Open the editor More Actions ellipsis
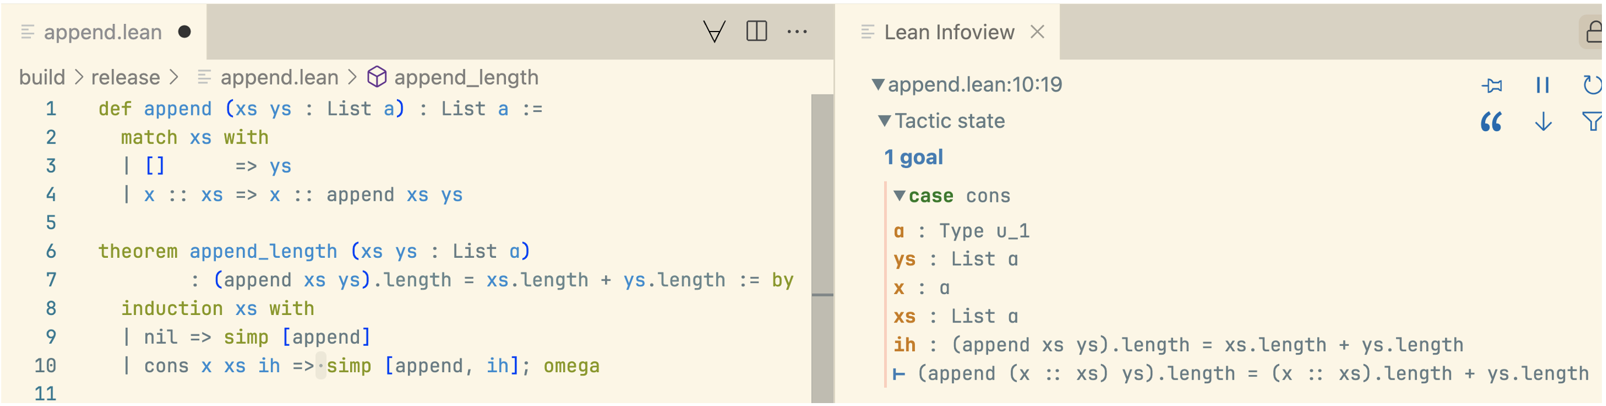1606x406 pixels. (797, 31)
